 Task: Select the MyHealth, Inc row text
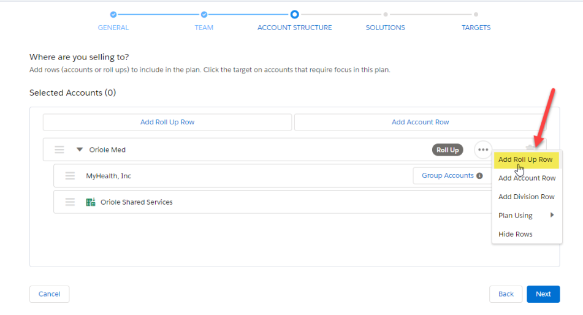click(109, 176)
